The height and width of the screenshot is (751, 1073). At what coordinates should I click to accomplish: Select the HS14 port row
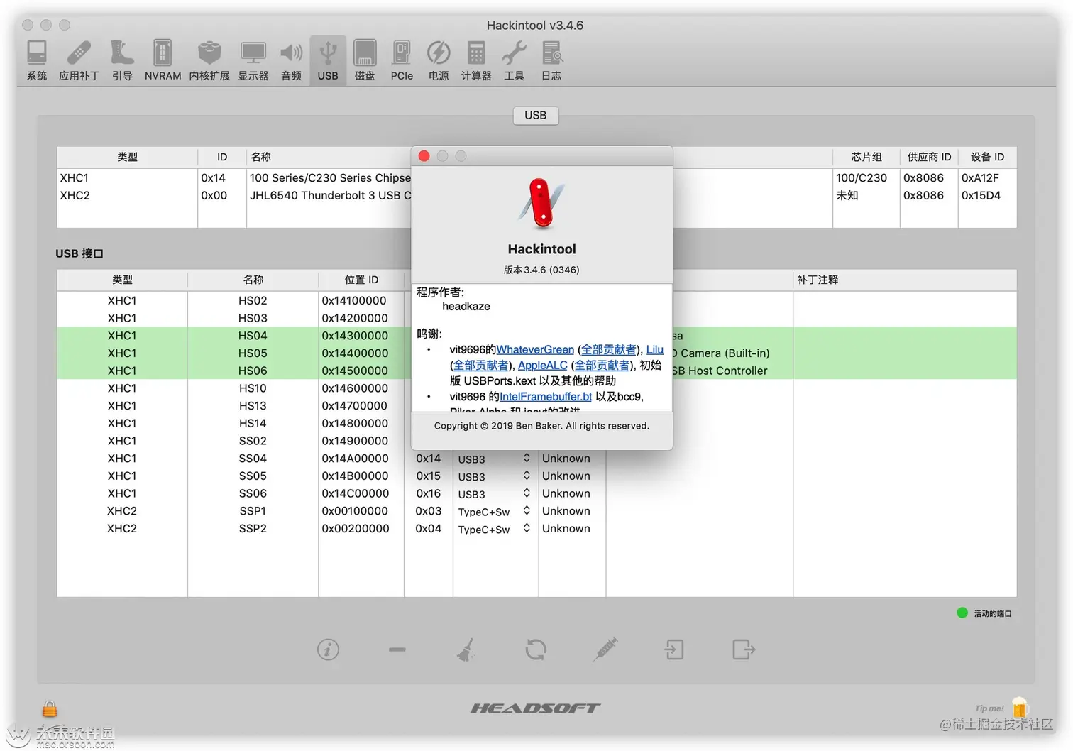pos(536,423)
